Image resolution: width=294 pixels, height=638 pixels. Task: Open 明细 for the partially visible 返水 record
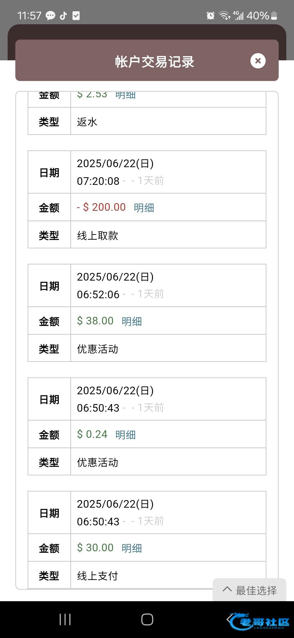click(x=125, y=95)
